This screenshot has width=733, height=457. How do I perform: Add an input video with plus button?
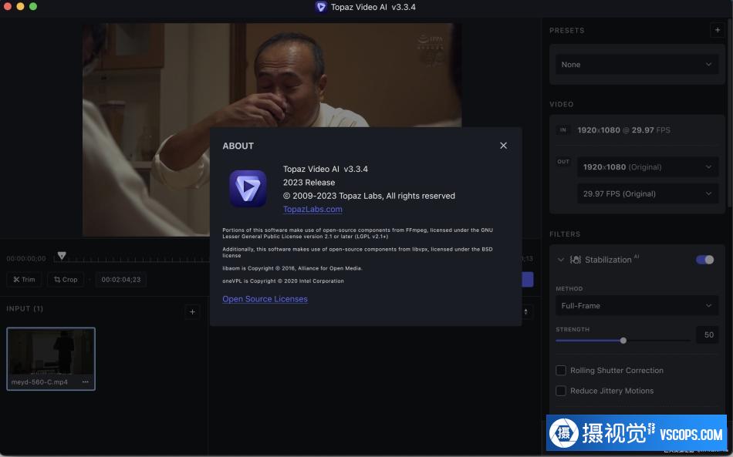(x=192, y=311)
